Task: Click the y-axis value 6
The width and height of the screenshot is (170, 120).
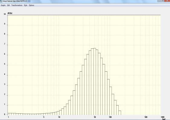Action: pos(5,54)
